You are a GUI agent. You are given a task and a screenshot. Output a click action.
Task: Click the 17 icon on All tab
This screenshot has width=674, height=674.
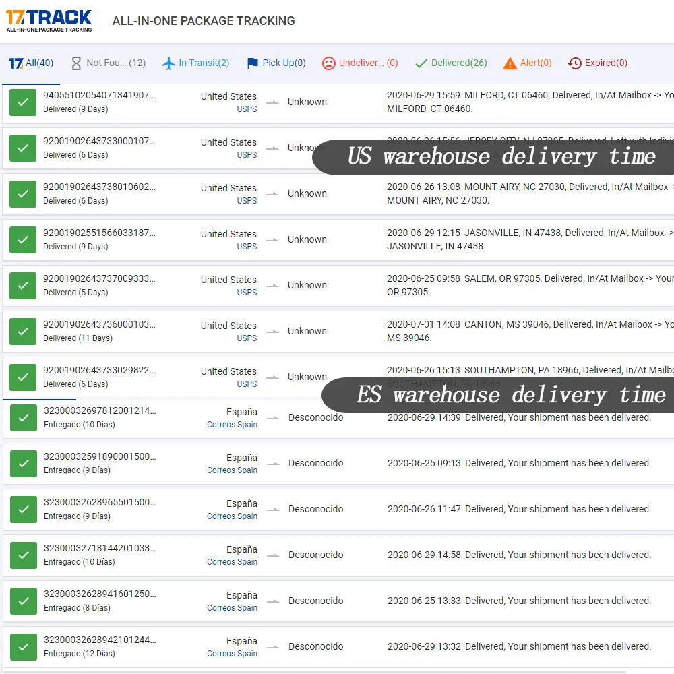[16, 63]
